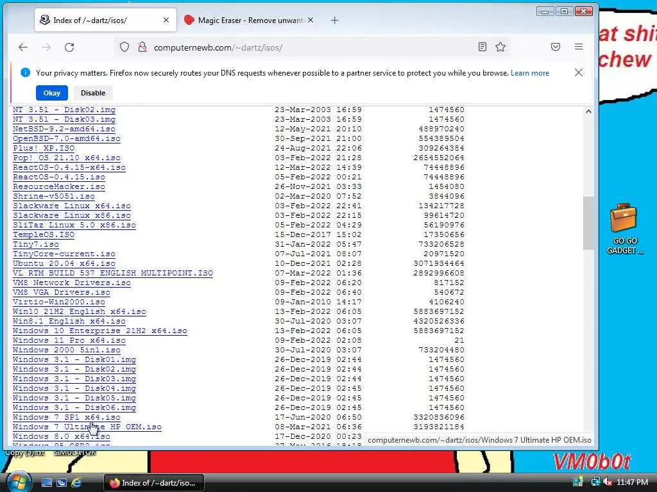Viewport: 657px width, 492px height.
Task: Click the Firefox taskbar button
Action: click(x=154, y=482)
